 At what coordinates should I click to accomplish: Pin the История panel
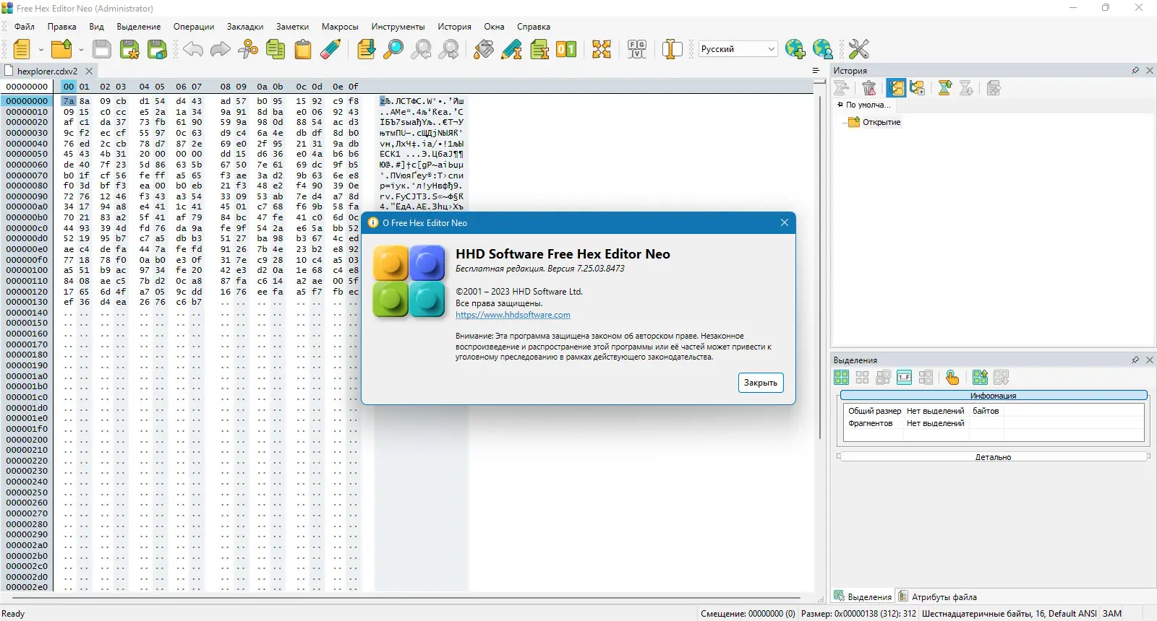point(1135,71)
